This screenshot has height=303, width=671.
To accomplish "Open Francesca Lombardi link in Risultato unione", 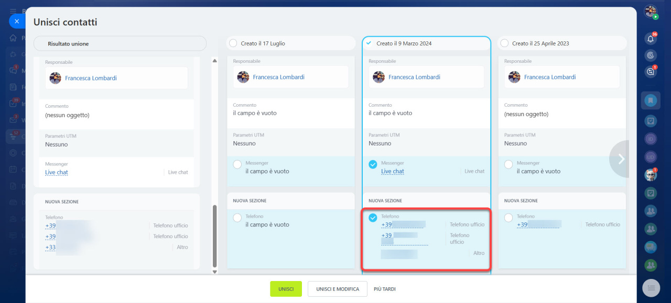I will [x=91, y=78].
